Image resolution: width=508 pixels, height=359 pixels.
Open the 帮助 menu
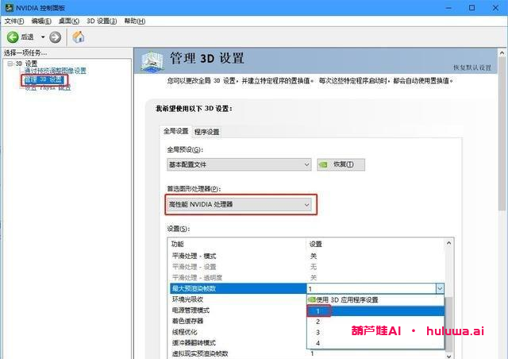coord(133,21)
